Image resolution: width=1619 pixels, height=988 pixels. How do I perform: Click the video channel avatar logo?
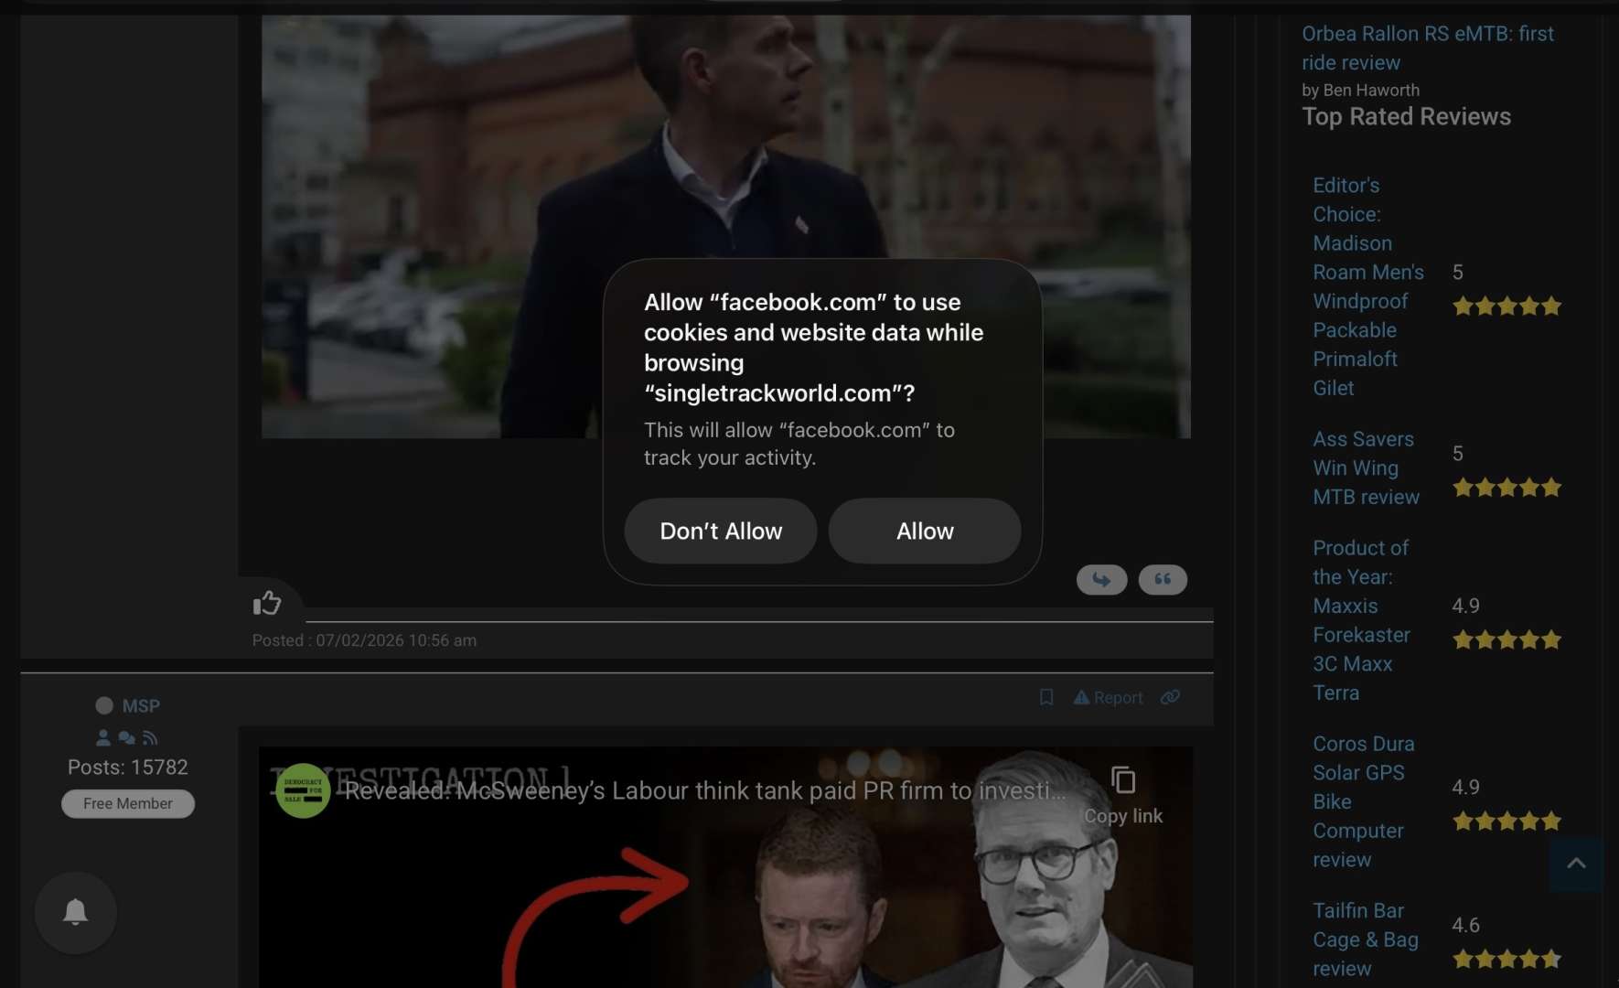[303, 790]
